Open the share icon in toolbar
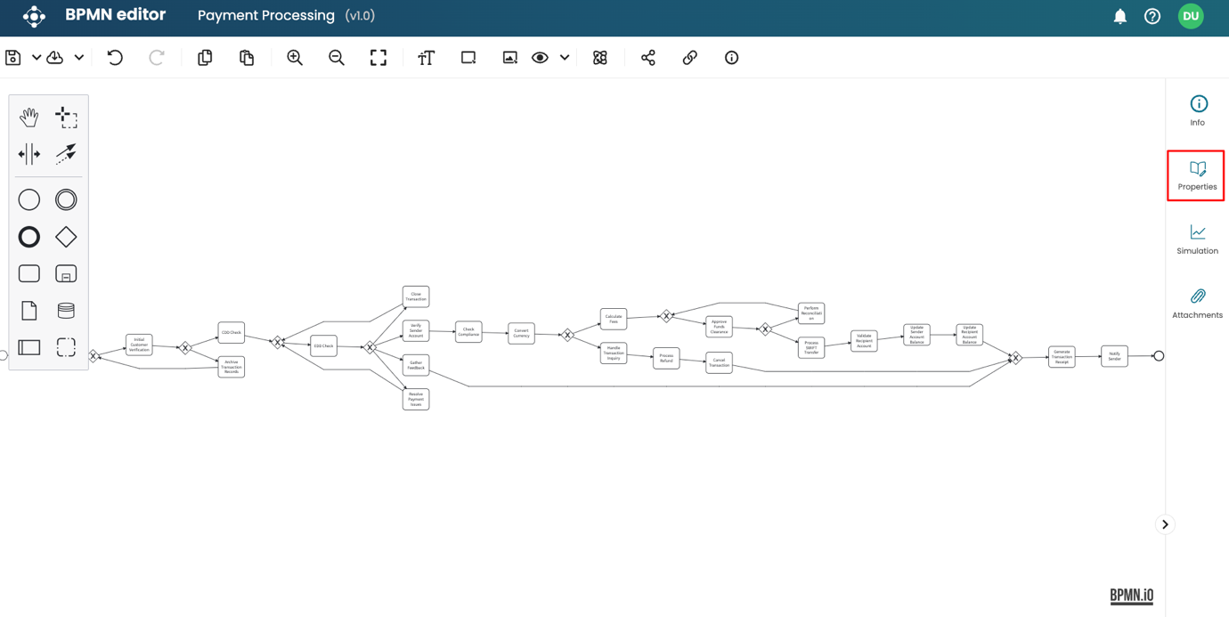 pos(648,58)
